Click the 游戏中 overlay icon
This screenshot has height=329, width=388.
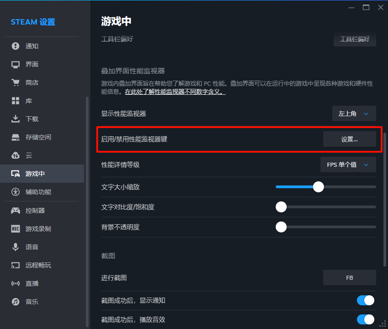click(16, 174)
